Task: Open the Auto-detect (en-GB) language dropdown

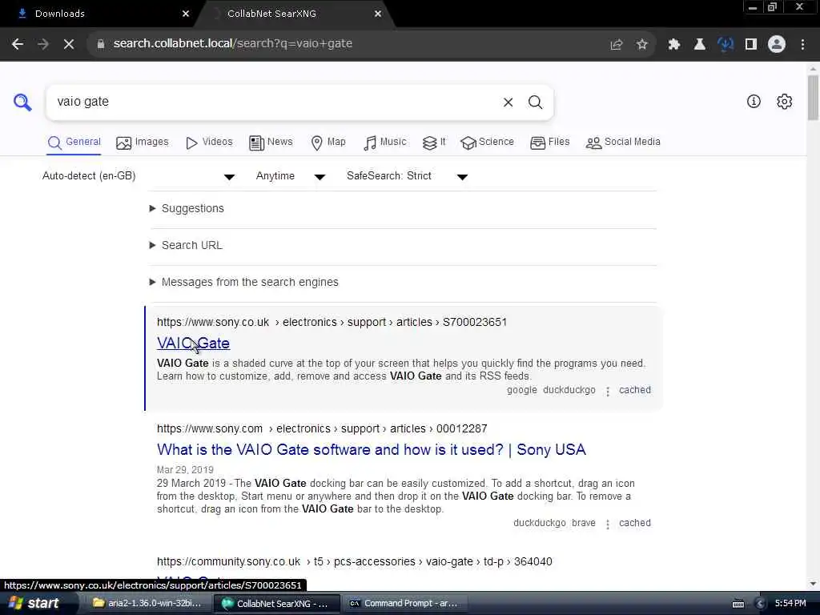Action: click(x=139, y=176)
